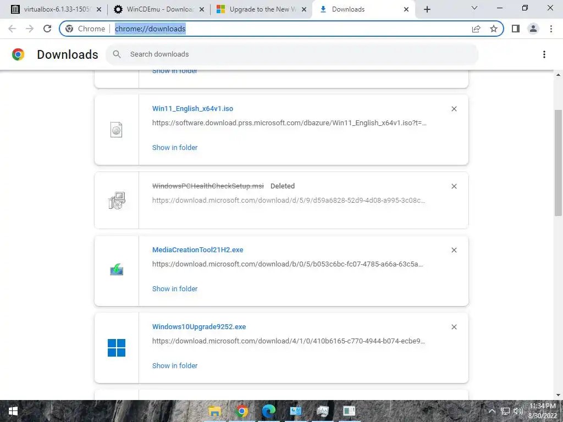Viewport: 563px width, 422px height.
Task: Show Windows10Upgrade9252.exe in folder
Action: coord(175,365)
